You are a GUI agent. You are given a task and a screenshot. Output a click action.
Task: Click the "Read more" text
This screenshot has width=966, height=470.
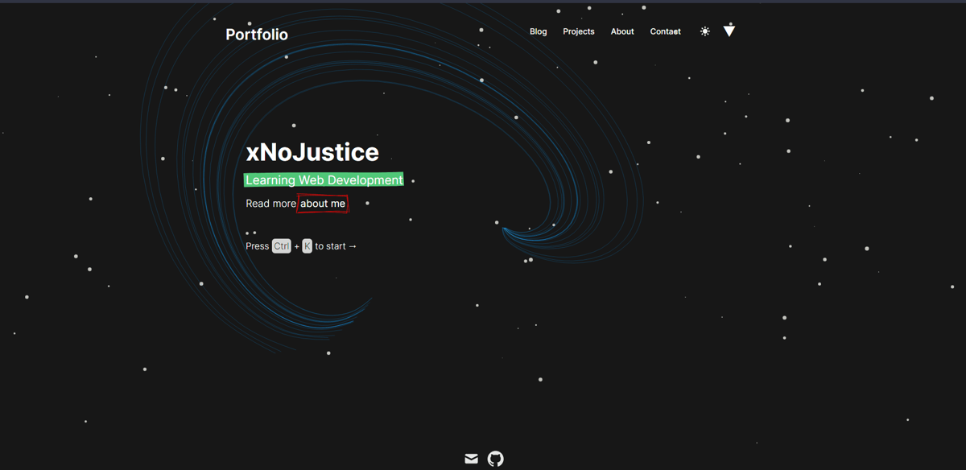270,204
